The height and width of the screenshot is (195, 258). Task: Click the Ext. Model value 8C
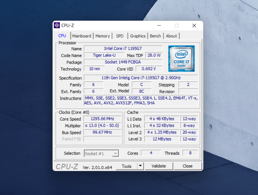tap(142, 91)
